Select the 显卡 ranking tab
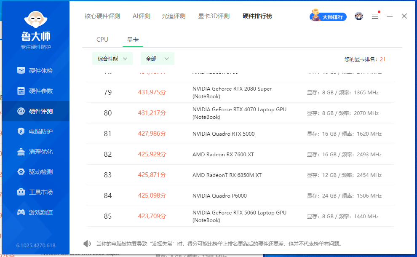 tap(133, 40)
